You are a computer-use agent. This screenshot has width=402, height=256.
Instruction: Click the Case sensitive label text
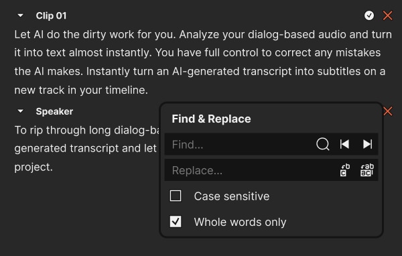tap(232, 196)
